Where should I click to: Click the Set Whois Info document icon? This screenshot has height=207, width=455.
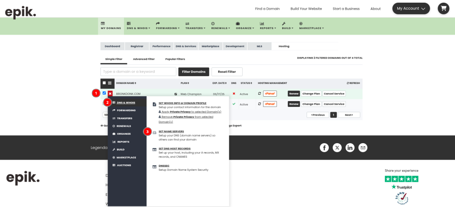tap(155, 104)
